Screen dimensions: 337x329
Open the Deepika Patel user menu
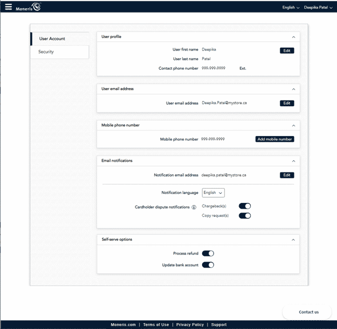pyautogui.click(x=318, y=8)
